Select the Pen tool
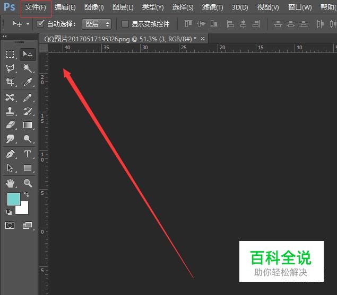This screenshot has width=337, height=295. coord(10,154)
